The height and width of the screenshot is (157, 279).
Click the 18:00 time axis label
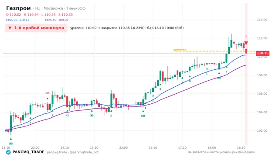point(211,147)
